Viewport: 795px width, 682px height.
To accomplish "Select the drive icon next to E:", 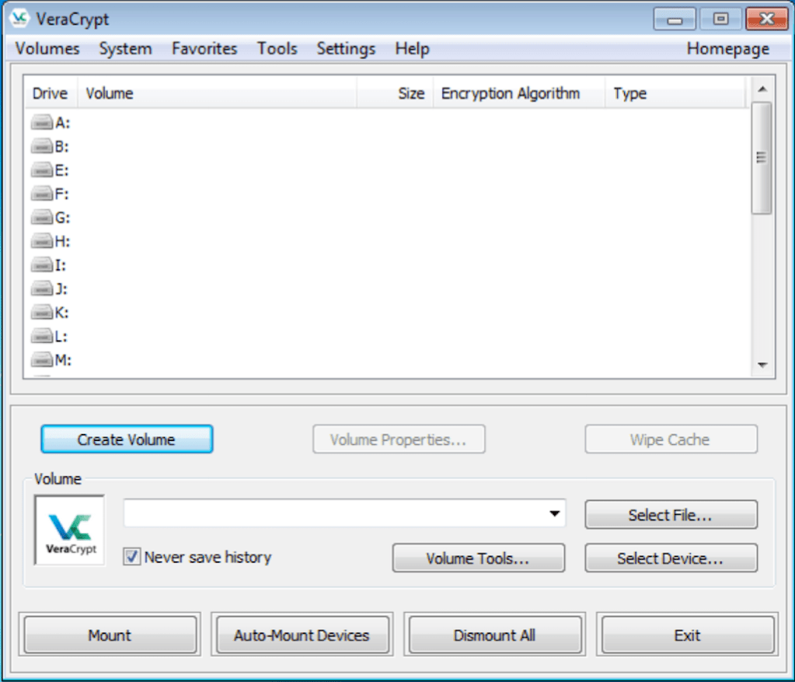I will tap(42, 170).
